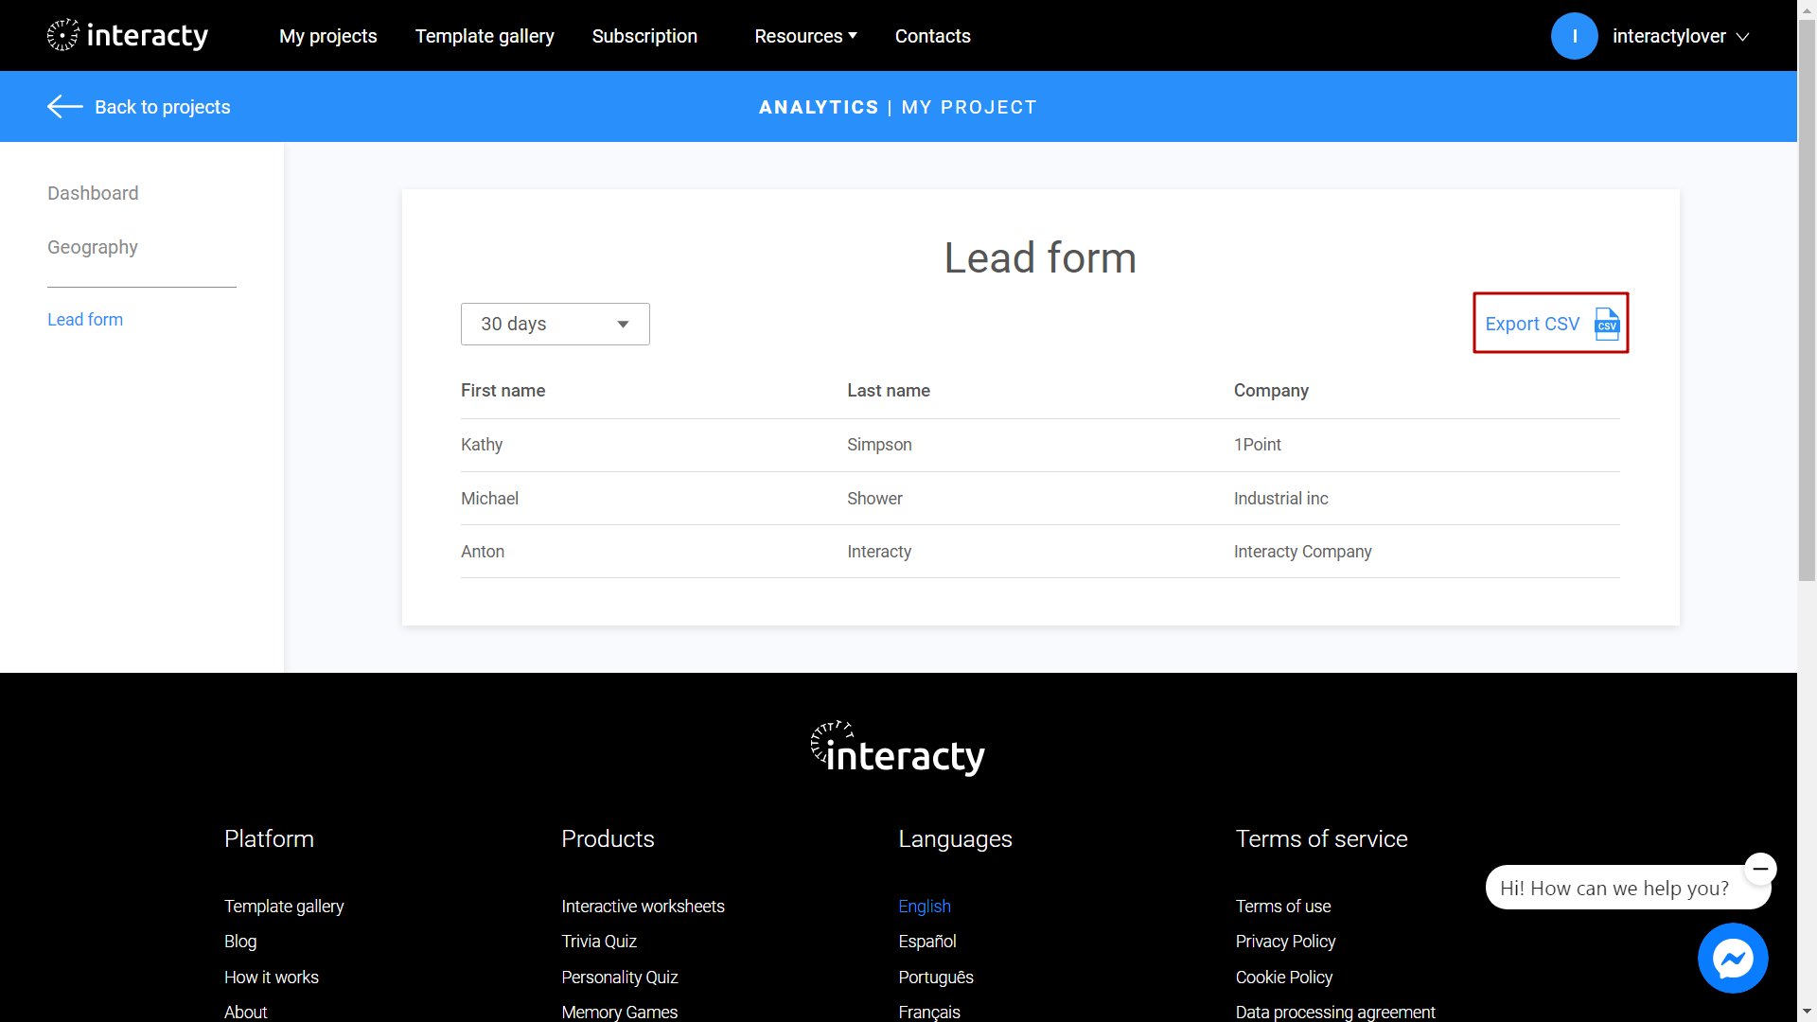Click the blue user avatar circle
The height and width of the screenshot is (1022, 1817).
click(x=1574, y=36)
